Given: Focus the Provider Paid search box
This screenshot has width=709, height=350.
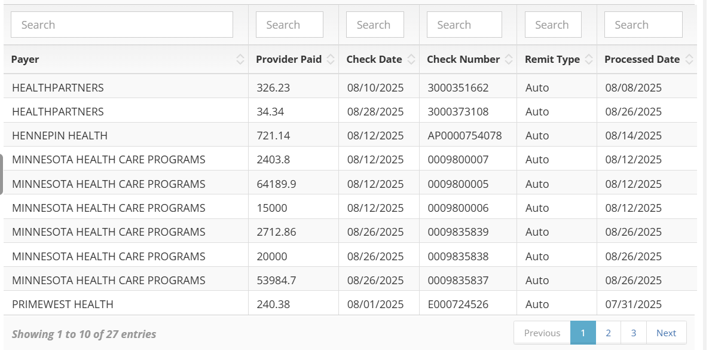Looking at the screenshot, I should (x=289, y=25).
